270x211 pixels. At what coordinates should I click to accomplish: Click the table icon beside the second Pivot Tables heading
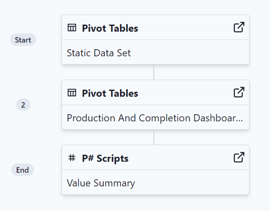point(72,93)
